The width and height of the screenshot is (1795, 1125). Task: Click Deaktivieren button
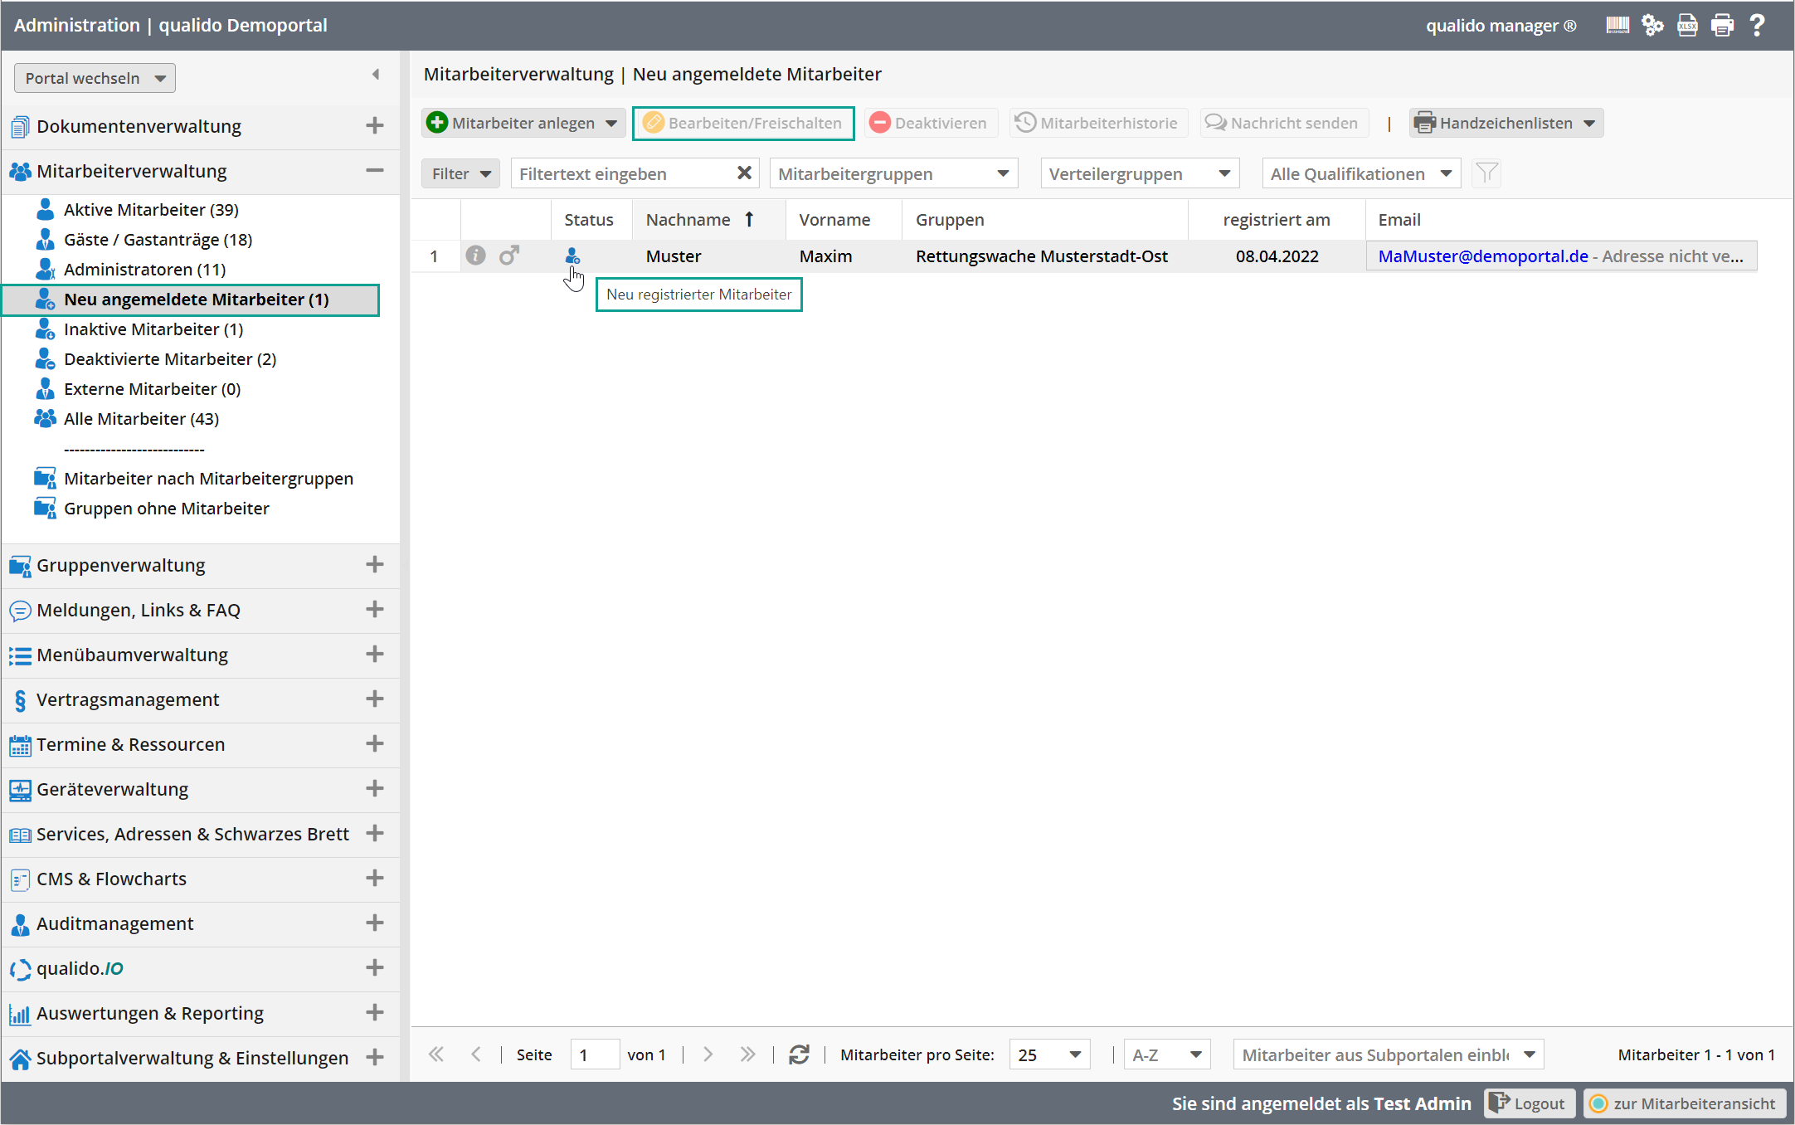930,123
